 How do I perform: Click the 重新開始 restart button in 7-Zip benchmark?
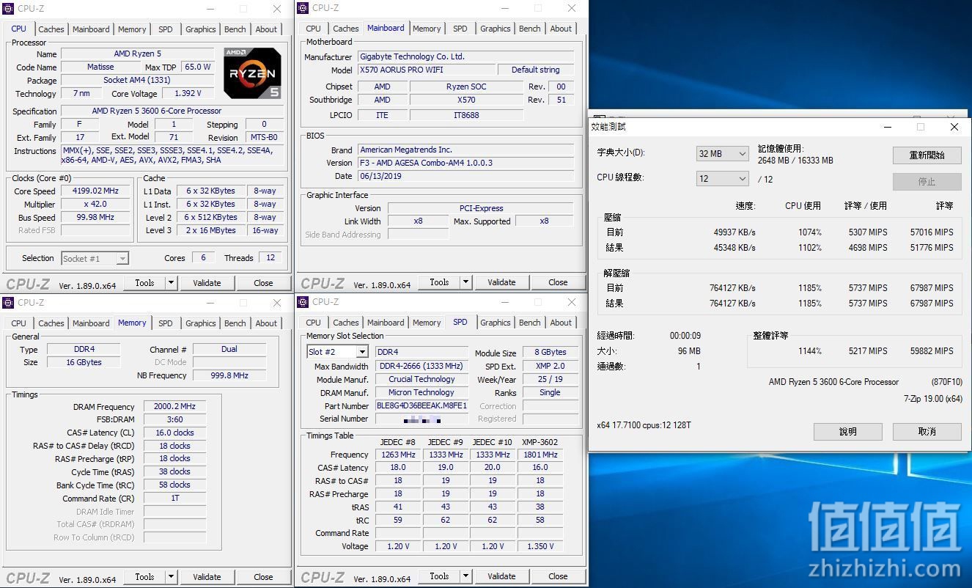[927, 155]
